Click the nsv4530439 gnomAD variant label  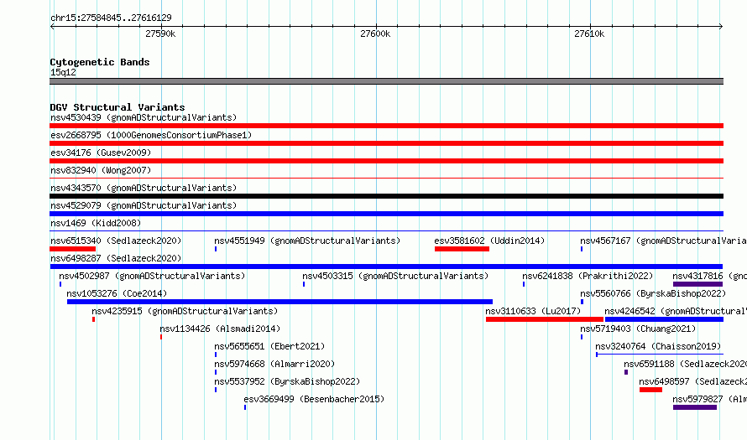144,117
